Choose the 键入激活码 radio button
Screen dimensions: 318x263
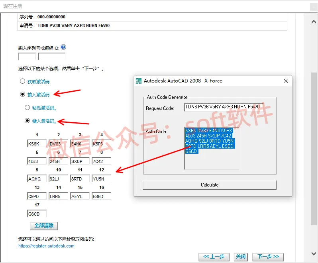27,121
